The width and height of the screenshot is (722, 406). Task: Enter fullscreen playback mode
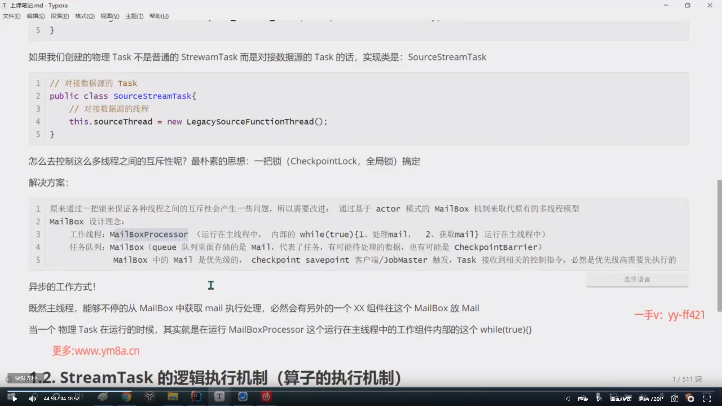707,398
